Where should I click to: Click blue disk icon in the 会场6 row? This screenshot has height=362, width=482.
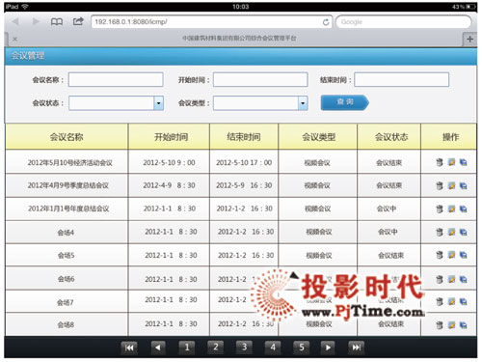point(463,279)
